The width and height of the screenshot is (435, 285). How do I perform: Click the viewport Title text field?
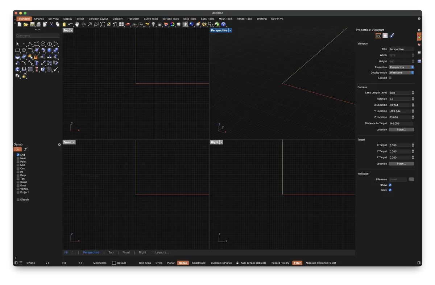(401, 49)
